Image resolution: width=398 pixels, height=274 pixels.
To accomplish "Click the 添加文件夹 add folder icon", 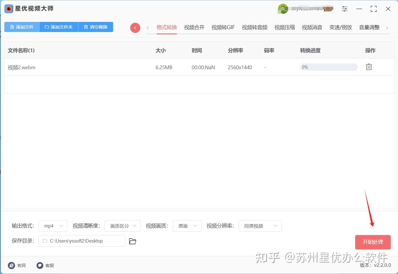I will coord(47,27).
